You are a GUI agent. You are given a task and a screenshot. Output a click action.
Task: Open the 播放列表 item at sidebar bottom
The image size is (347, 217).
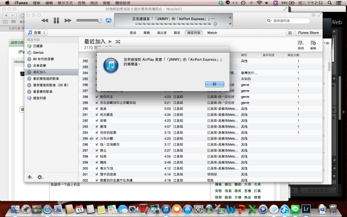(40, 98)
